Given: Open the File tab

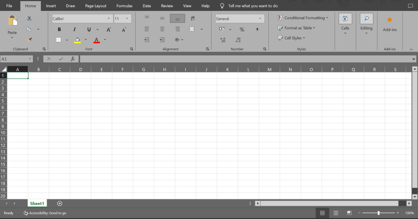Looking at the screenshot, I should pyautogui.click(x=9, y=6).
